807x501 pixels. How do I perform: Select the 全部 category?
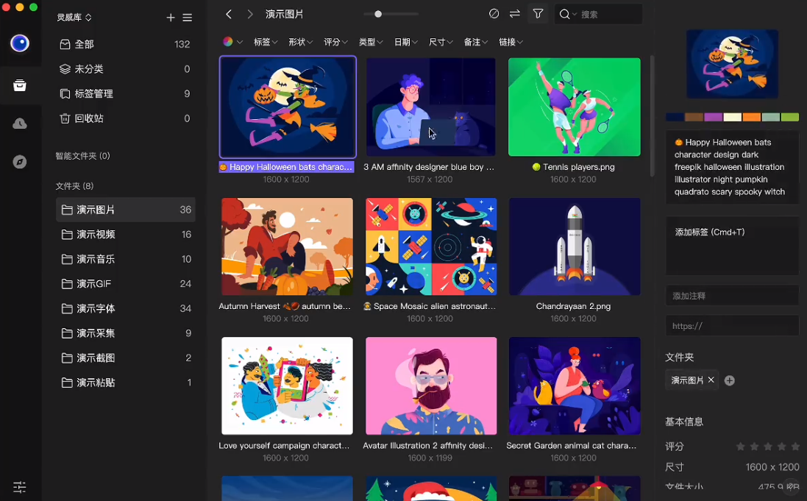125,44
